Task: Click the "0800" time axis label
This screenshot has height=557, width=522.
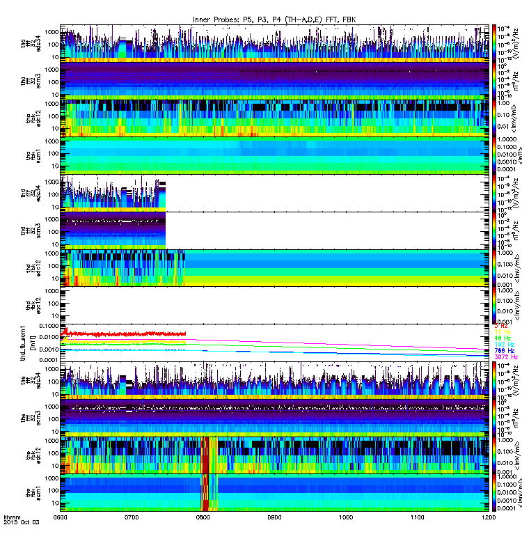Action: [x=203, y=517]
